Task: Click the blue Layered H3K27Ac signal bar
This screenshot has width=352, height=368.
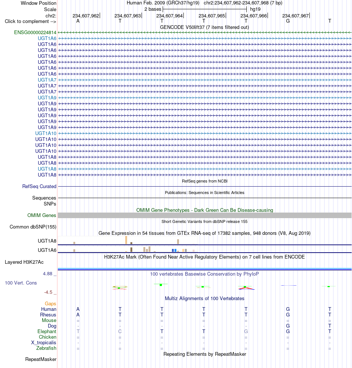Action: click(x=205, y=269)
